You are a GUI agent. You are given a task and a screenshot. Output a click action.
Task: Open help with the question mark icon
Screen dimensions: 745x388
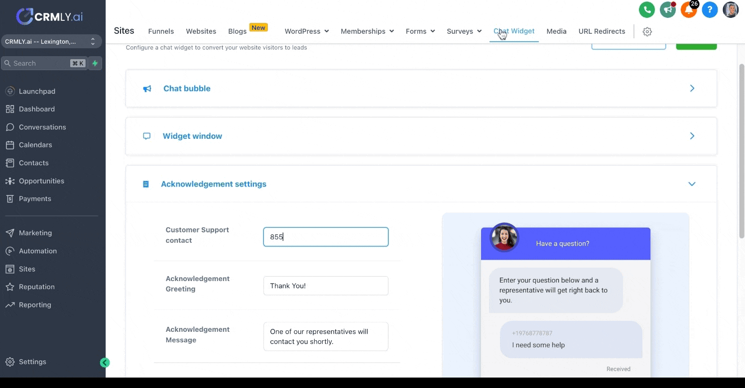click(x=710, y=9)
